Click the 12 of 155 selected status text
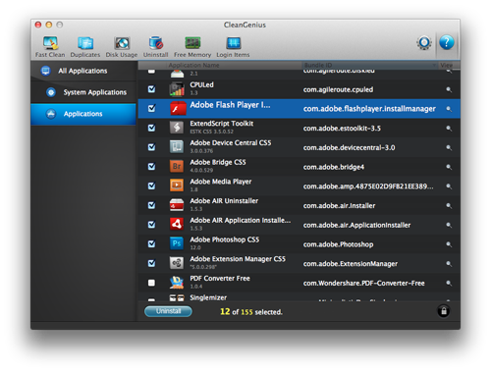 click(251, 312)
